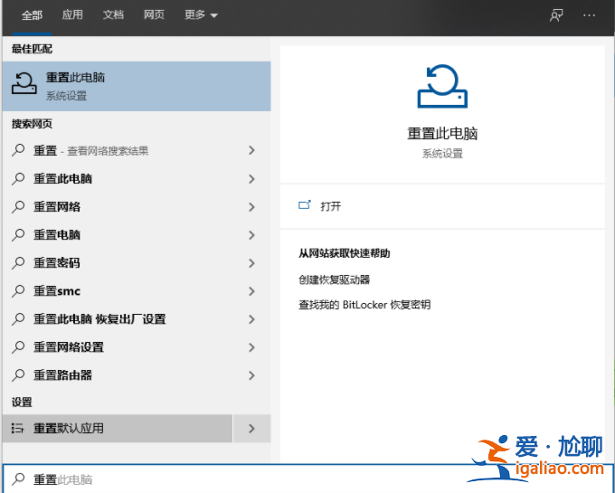Click search icon beside 重置smc
Viewport: 615px width, 493px height.
18,291
